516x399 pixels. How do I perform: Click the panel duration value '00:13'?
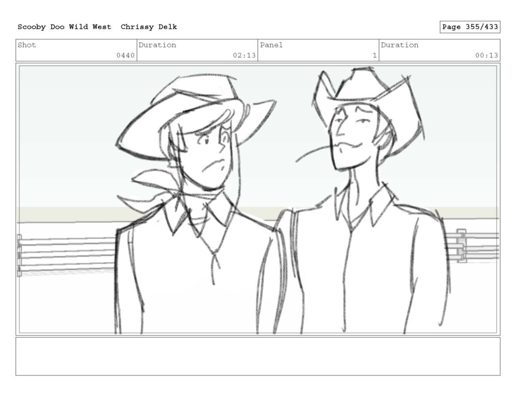coord(486,55)
